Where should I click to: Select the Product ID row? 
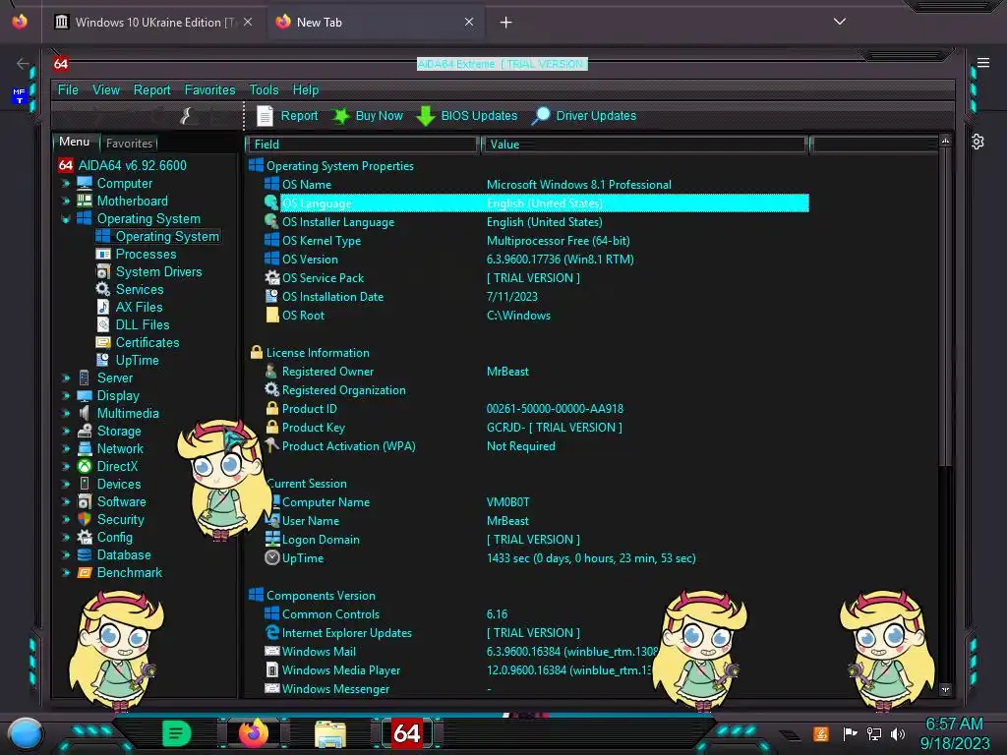[x=536, y=409]
